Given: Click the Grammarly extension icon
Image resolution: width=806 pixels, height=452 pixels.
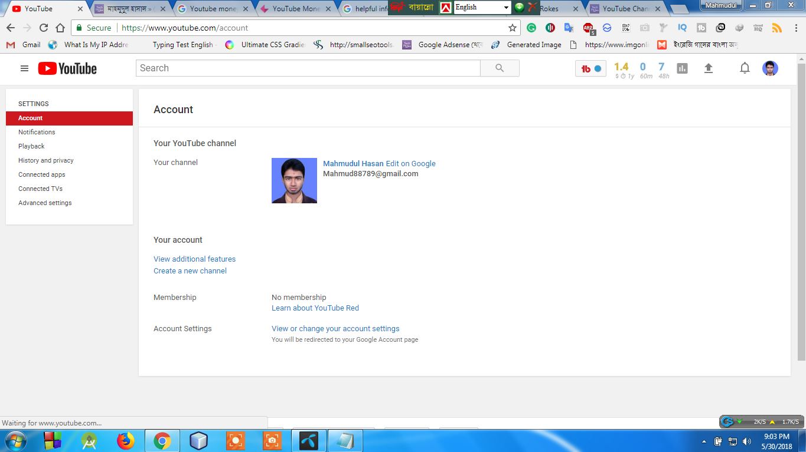Looking at the screenshot, I should coord(531,28).
